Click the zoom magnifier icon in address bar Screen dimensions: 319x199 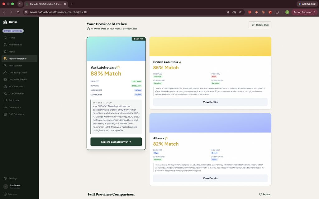coord(228,12)
